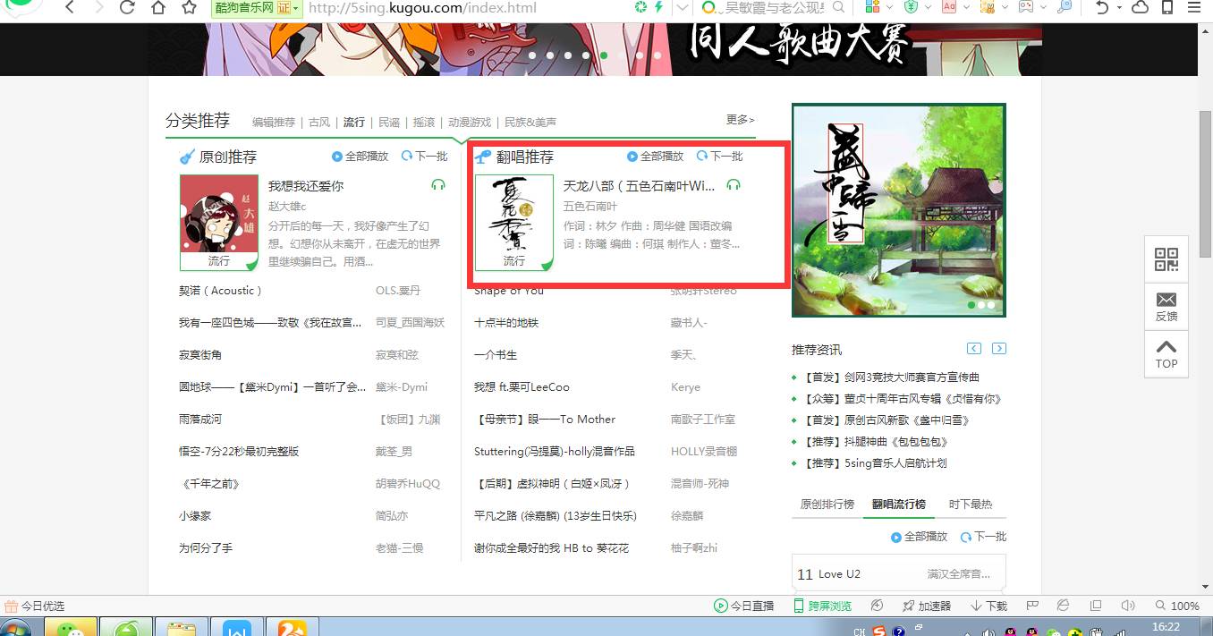Click the undo closed-tab arrow icon
Screen dimensions: 1213x636
pos(1104,7)
